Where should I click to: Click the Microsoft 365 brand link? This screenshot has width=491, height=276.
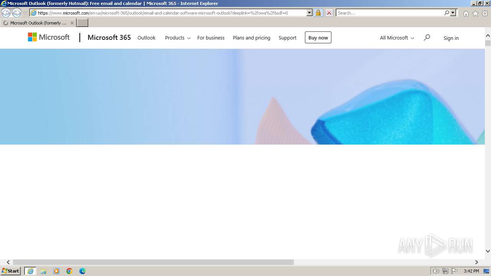pos(109,37)
